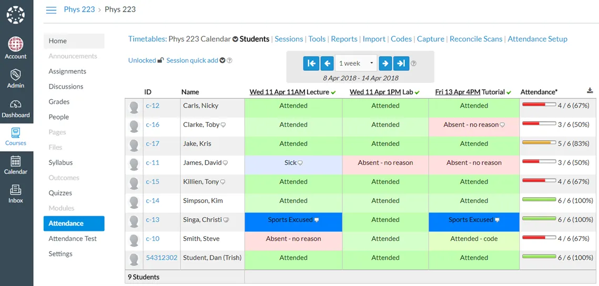Switch to the Sessions tab

(x=289, y=39)
